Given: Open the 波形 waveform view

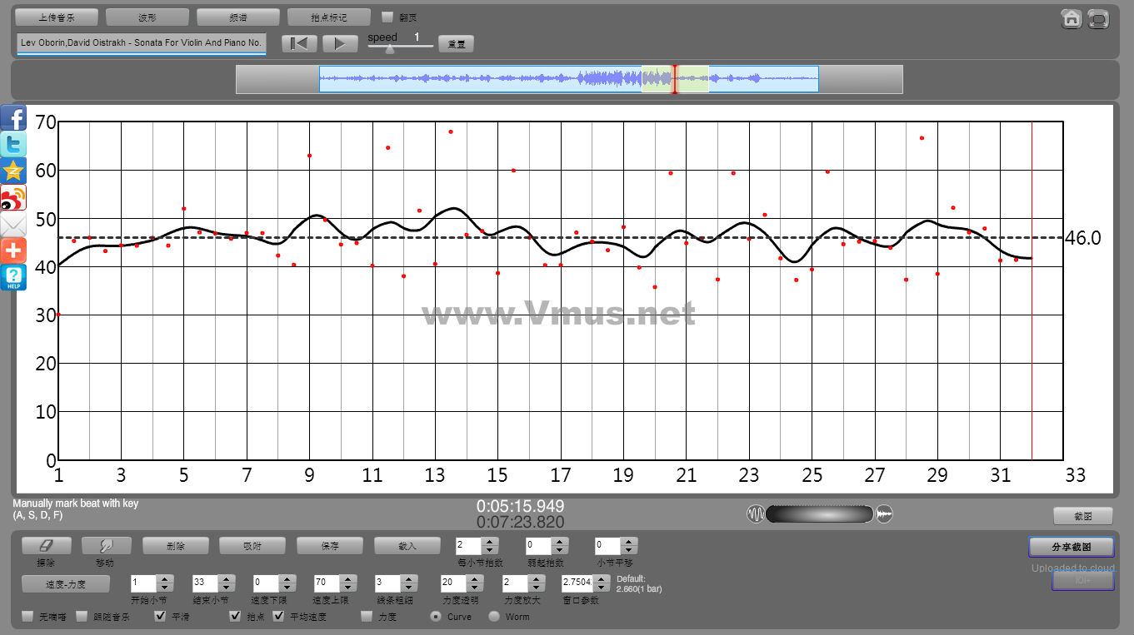Looking at the screenshot, I should tap(147, 17).
